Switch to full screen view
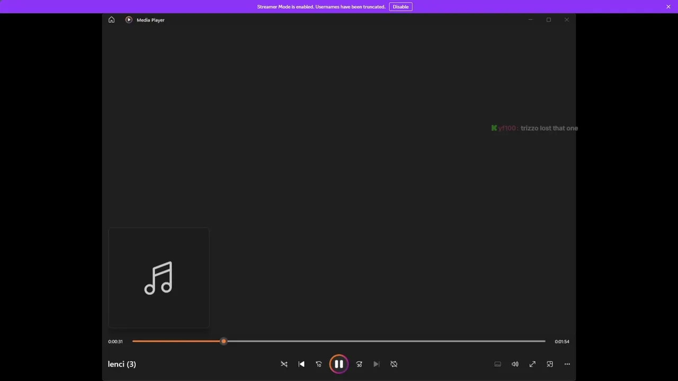Viewport: 678px width, 381px height. click(x=532, y=364)
